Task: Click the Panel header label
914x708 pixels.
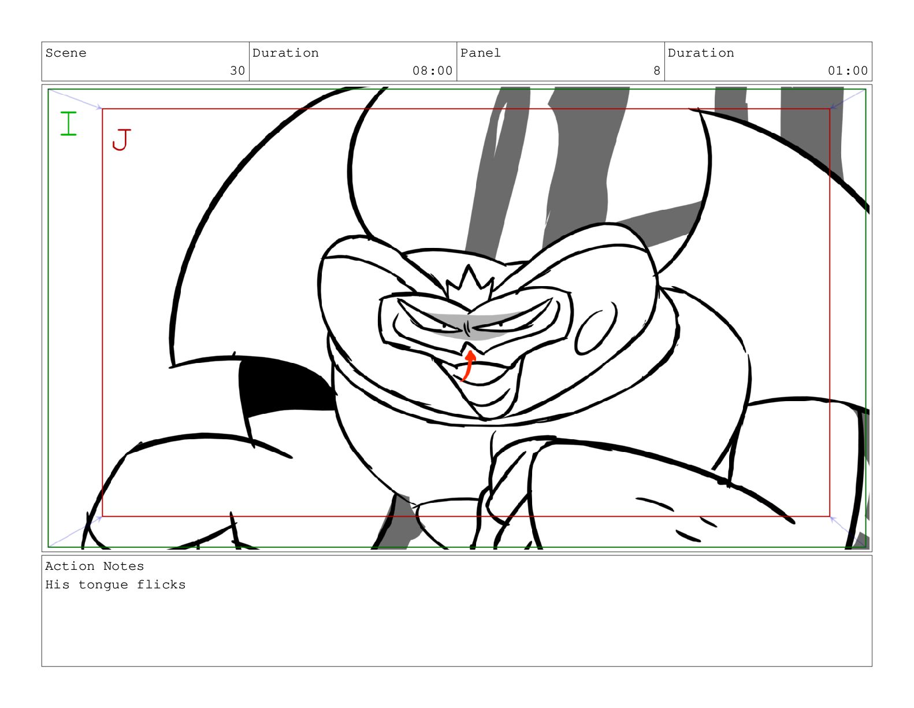Action: (481, 53)
